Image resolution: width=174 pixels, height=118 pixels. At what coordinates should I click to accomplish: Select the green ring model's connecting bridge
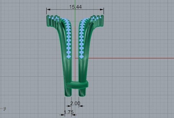point(77,85)
